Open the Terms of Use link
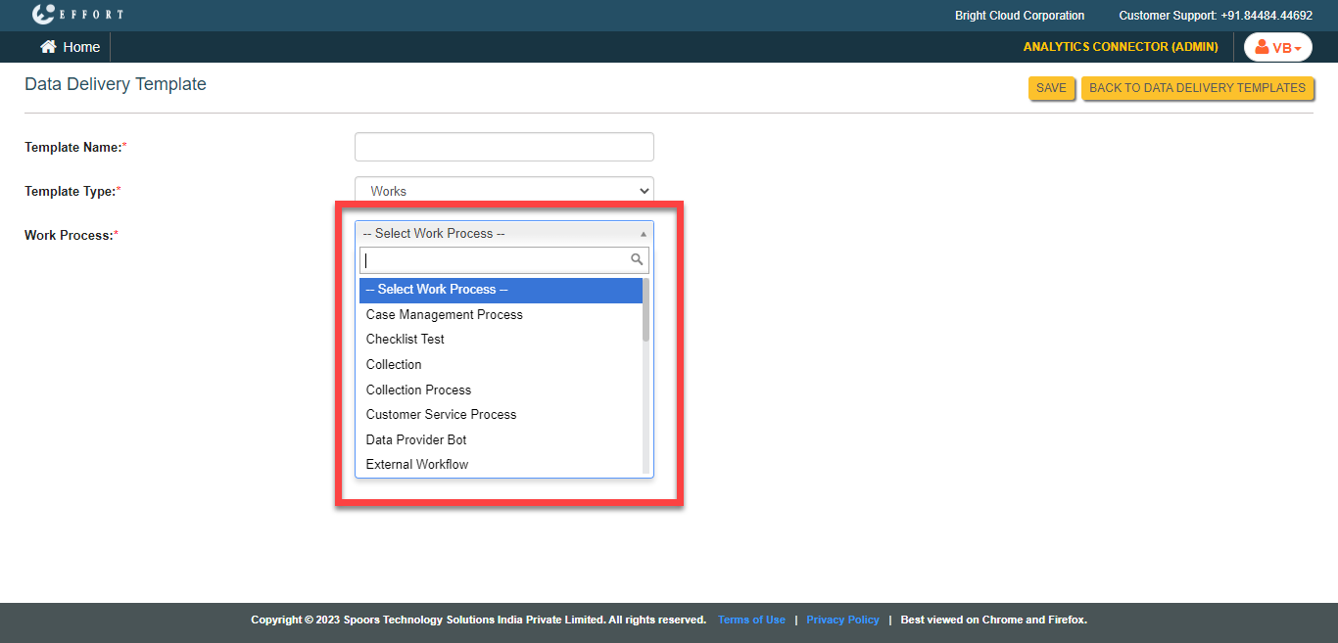Viewport: 1338px width, 643px height. point(751,620)
